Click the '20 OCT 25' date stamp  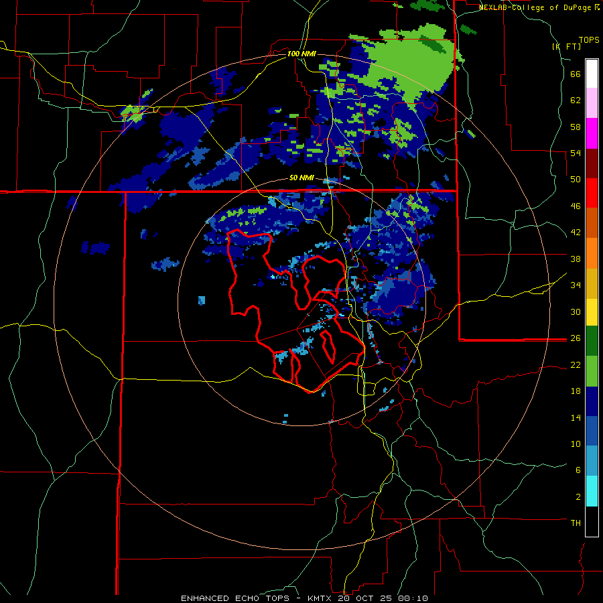pos(366,598)
